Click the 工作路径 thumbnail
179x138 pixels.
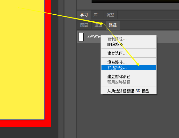pyautogui.click(x=81, y=37)
